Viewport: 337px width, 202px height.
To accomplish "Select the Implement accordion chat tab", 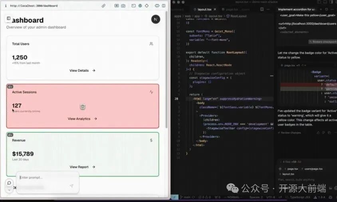I will (297, 10).
